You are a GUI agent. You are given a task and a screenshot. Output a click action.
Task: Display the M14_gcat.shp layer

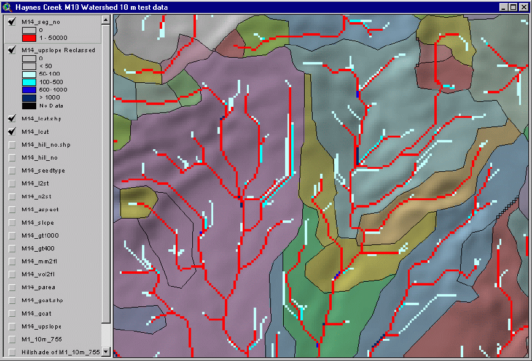[12, 300]
